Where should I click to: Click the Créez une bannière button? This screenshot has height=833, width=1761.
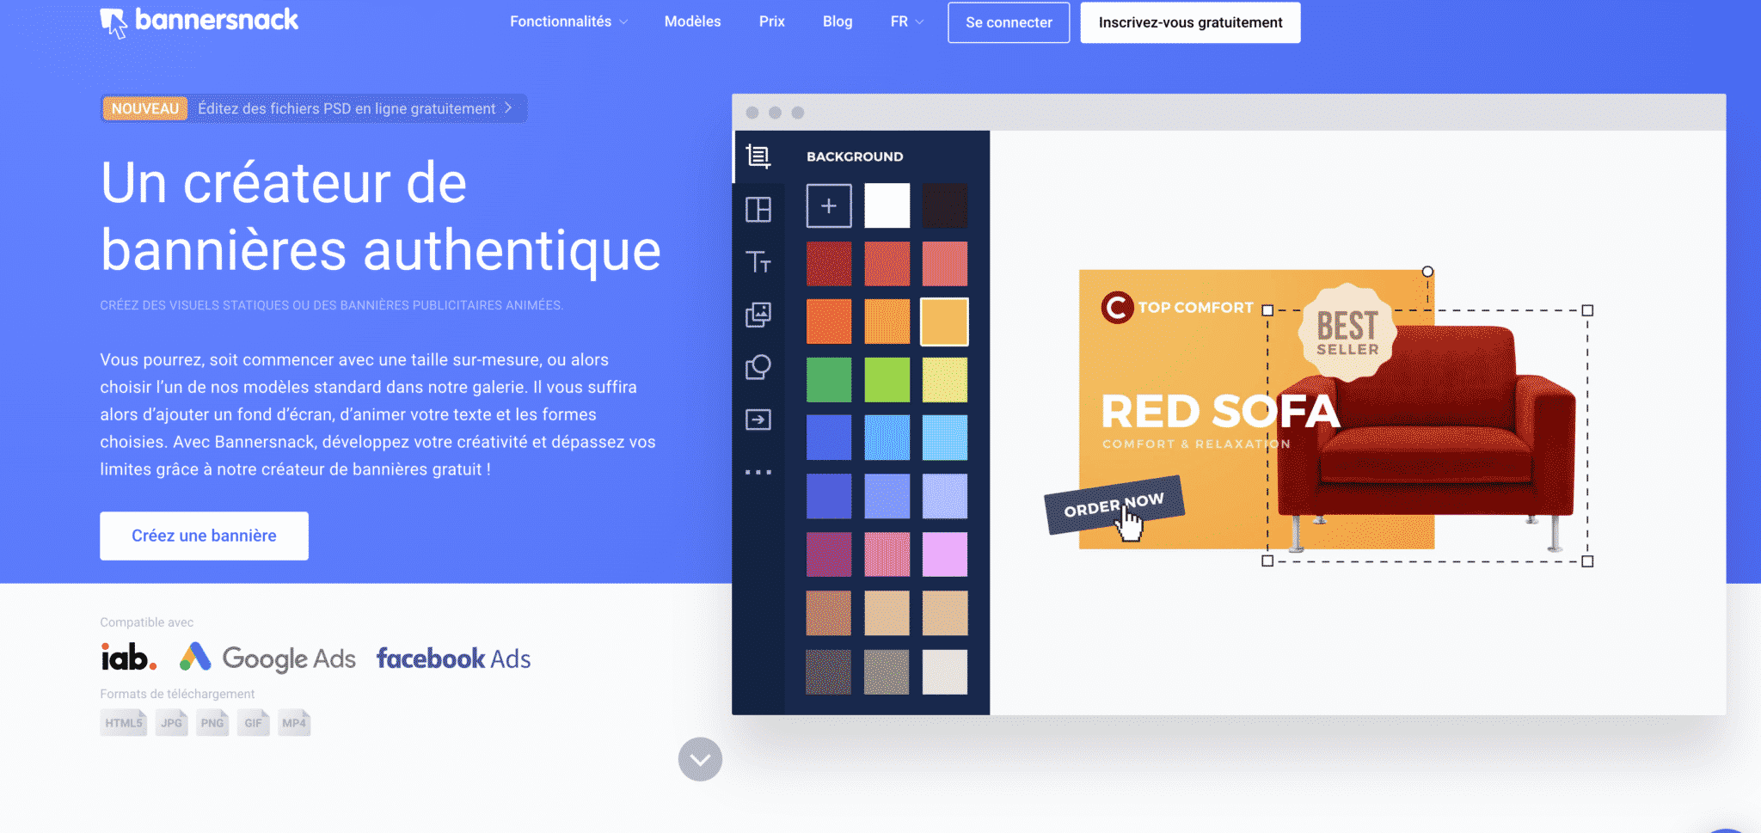tap(204, 536)
